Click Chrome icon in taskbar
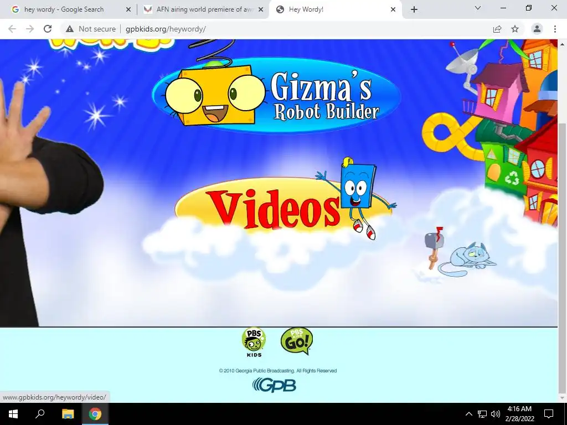The height and width of the screenshot is (425, 567). coord(95,414)
